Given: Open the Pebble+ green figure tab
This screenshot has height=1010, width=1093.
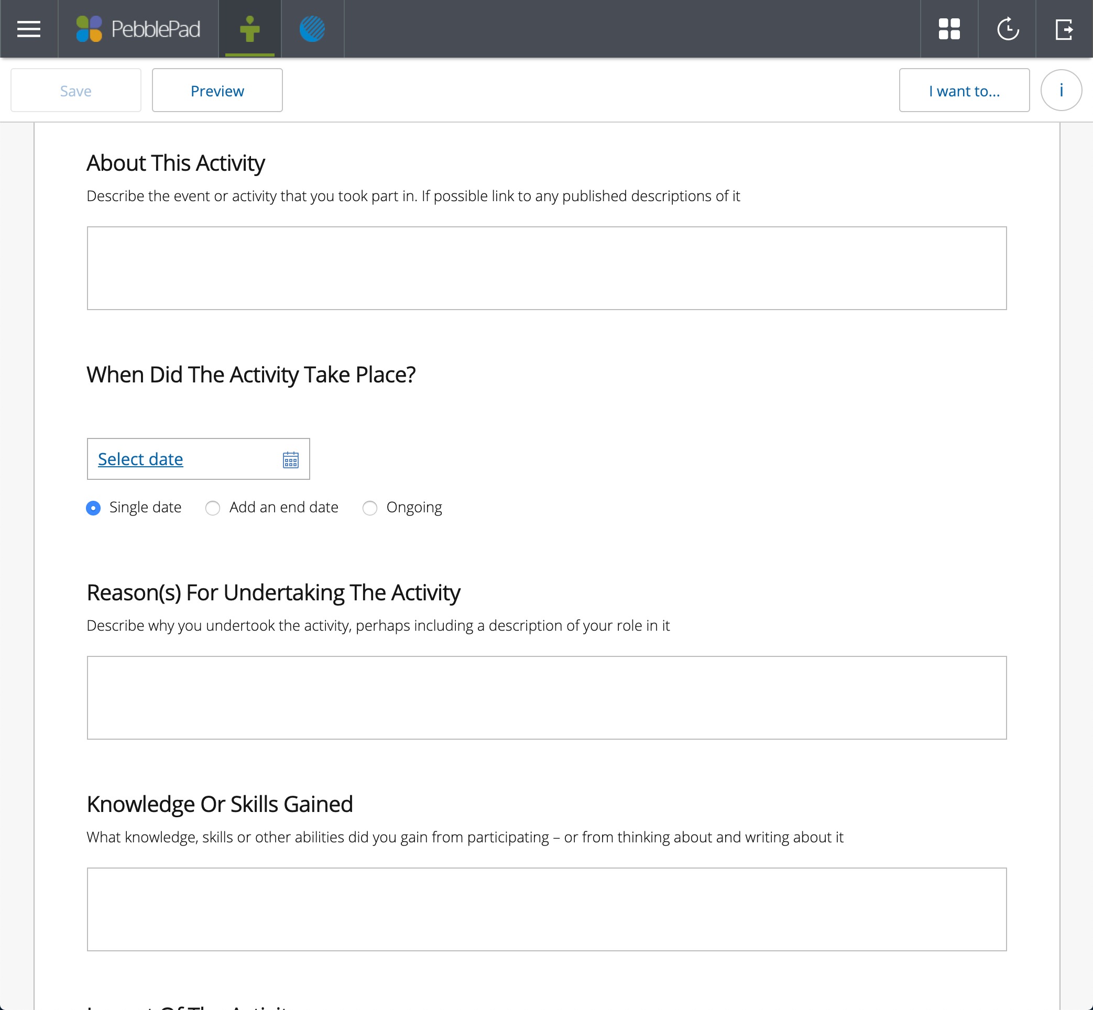Looking at the screenshot, I should 250,29.
